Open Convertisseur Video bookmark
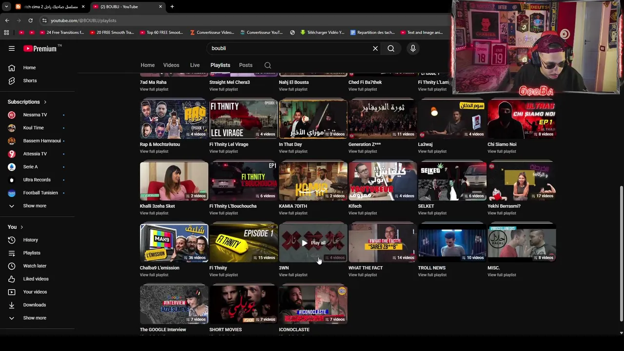The height and width of the screenshot is (351, 624). pyautogui.click(x=212, y=33)
